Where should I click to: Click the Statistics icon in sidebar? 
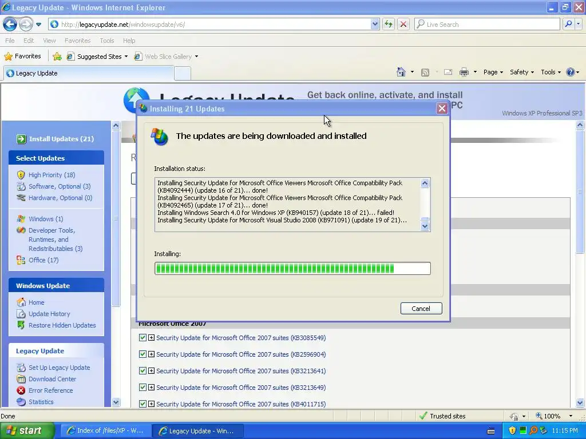pos(21,402)
